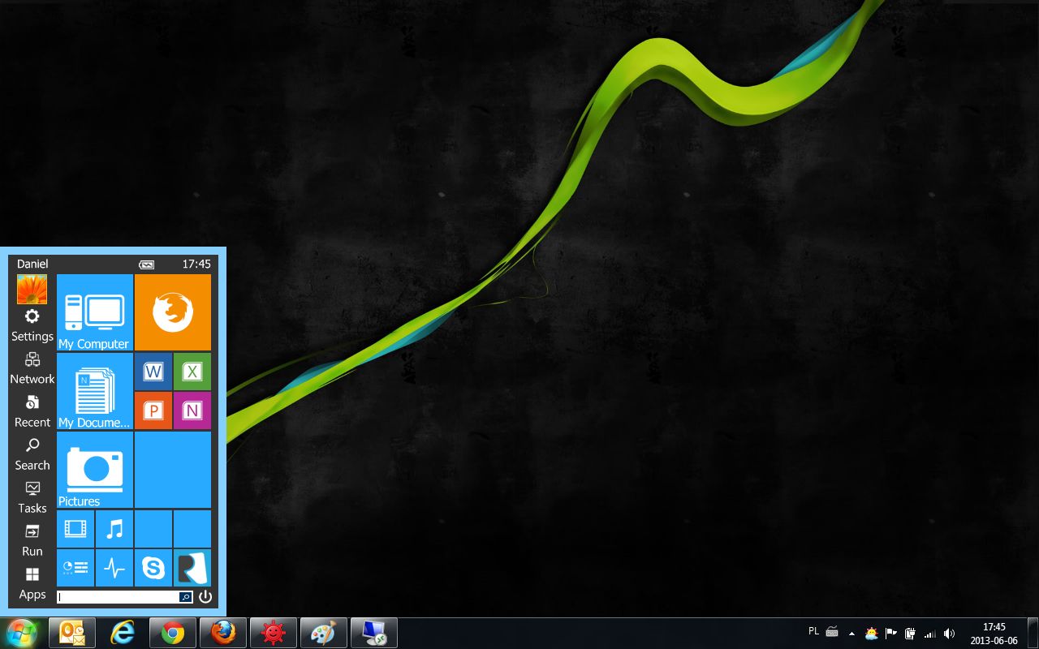
Task: Open the computer monitor icon on the taskbar
Action: click(x=374, y=633)
